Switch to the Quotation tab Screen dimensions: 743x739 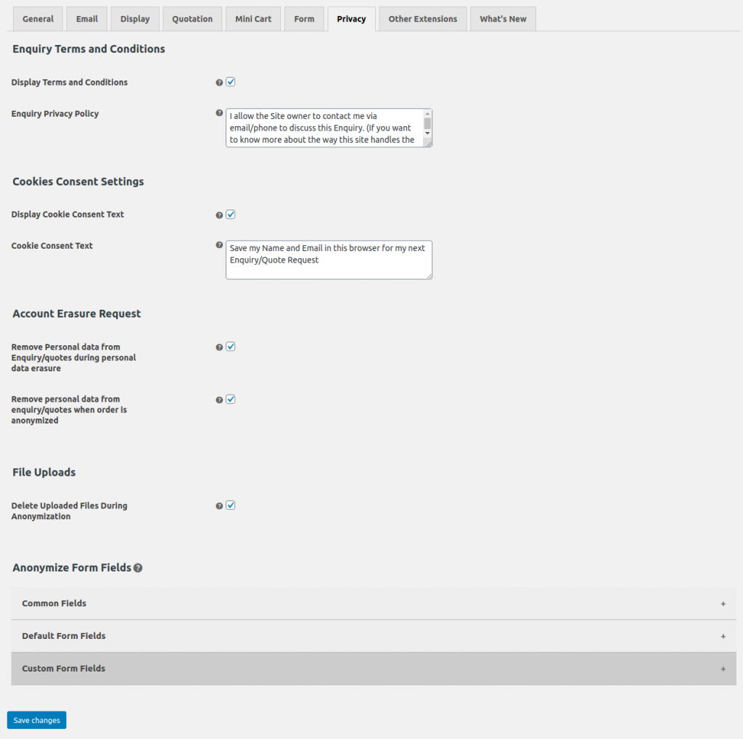(192, 19)
